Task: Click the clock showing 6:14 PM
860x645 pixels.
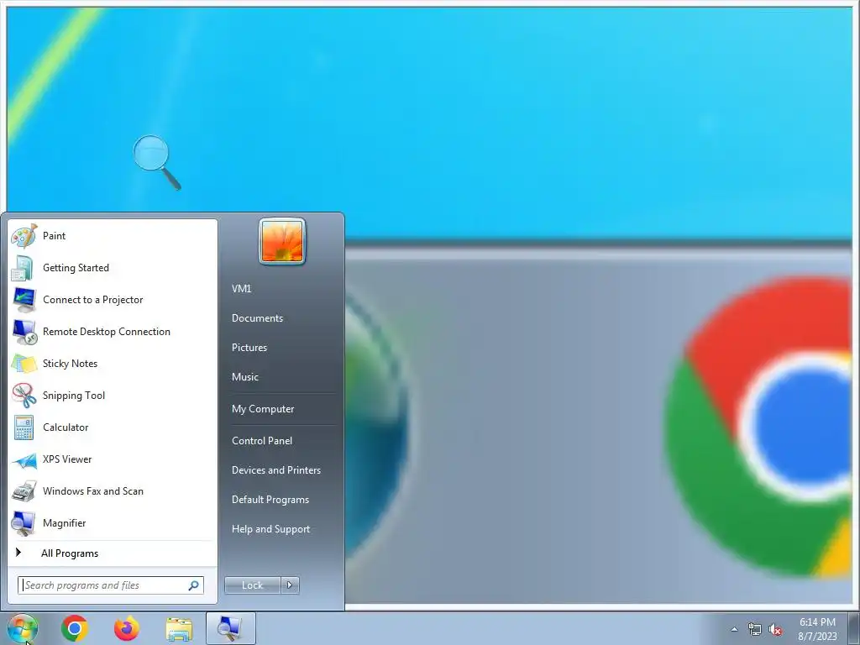Action: click(817, 622)
